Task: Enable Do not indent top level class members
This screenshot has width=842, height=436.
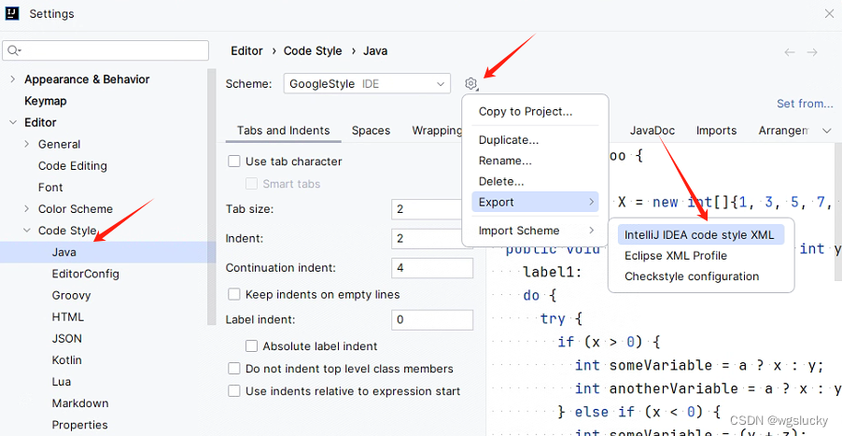Action: (x=233, y=369)
